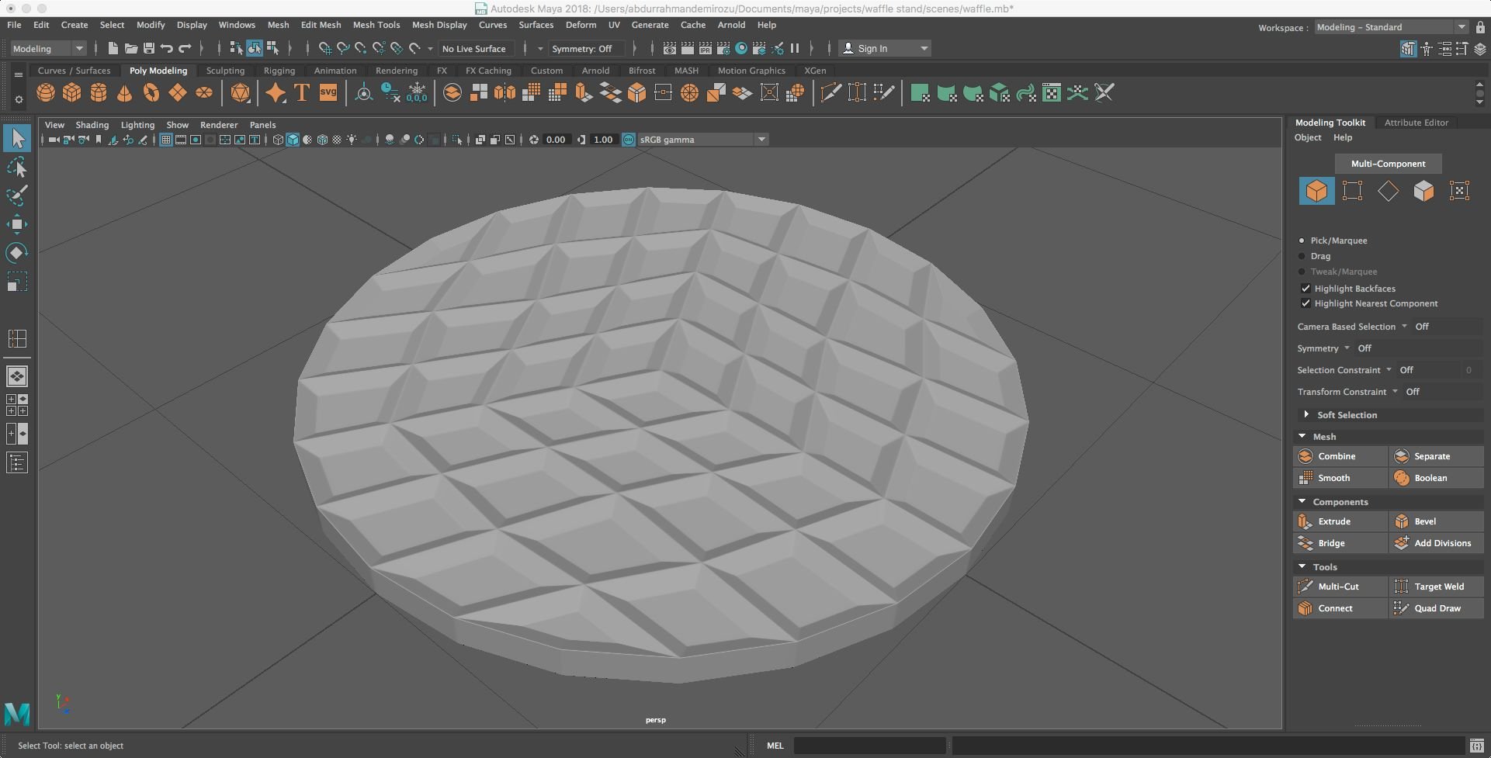Click the Save Scene icon
Viewport: 1491px width, 758px height.
(149, 48)
